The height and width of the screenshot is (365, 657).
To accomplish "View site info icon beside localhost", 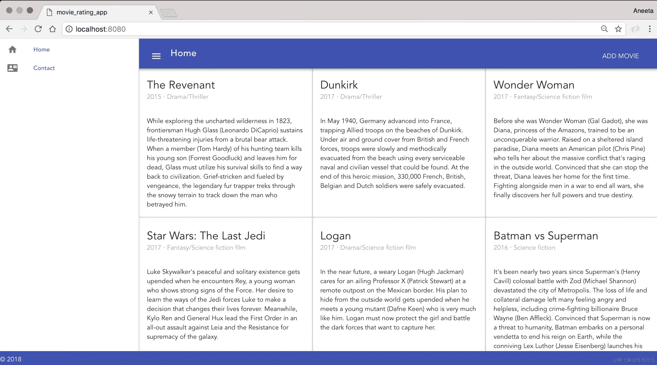I will coord(69,29).
